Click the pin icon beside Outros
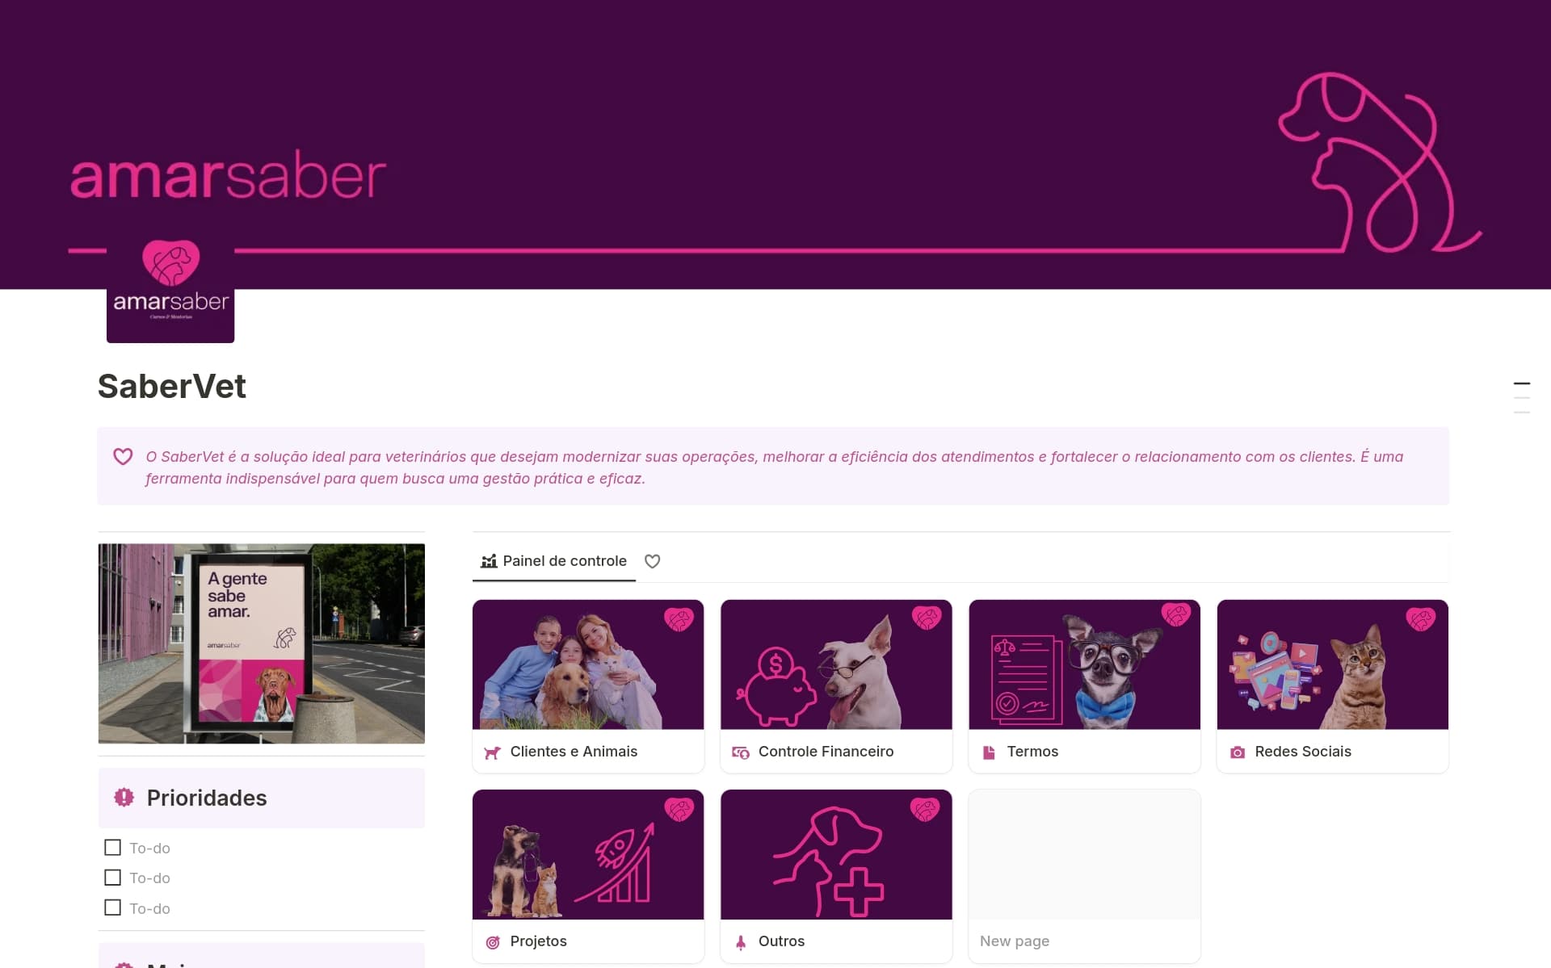The image size is (1551, 968). [x=741, y=942]
